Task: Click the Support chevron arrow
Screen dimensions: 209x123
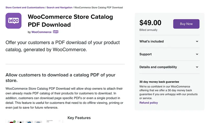Action: pyautogui.click(x=197, y=54)
